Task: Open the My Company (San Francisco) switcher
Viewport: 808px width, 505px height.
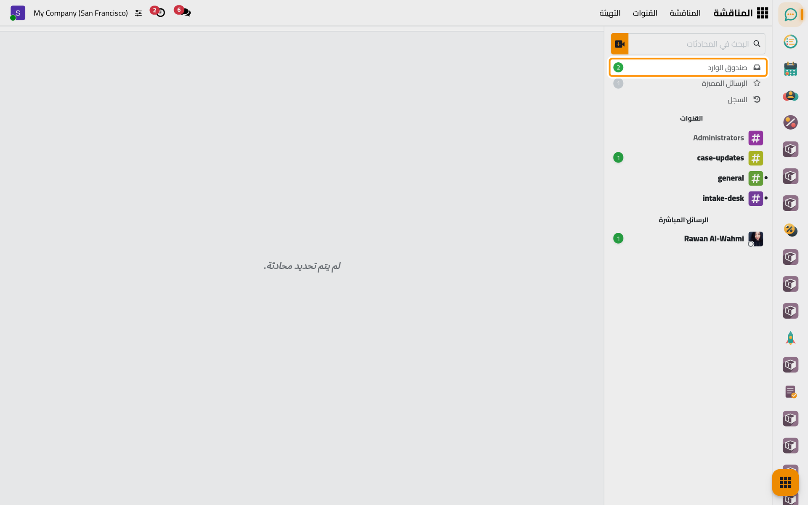Action: click(x=81, y=13)
